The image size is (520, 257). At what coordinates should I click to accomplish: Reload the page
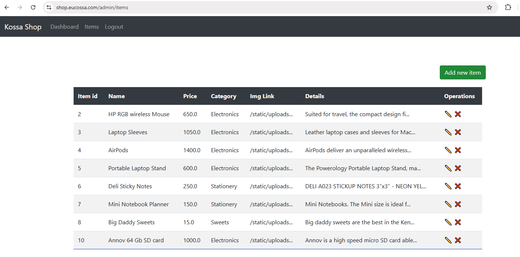(x=33, y=7)
